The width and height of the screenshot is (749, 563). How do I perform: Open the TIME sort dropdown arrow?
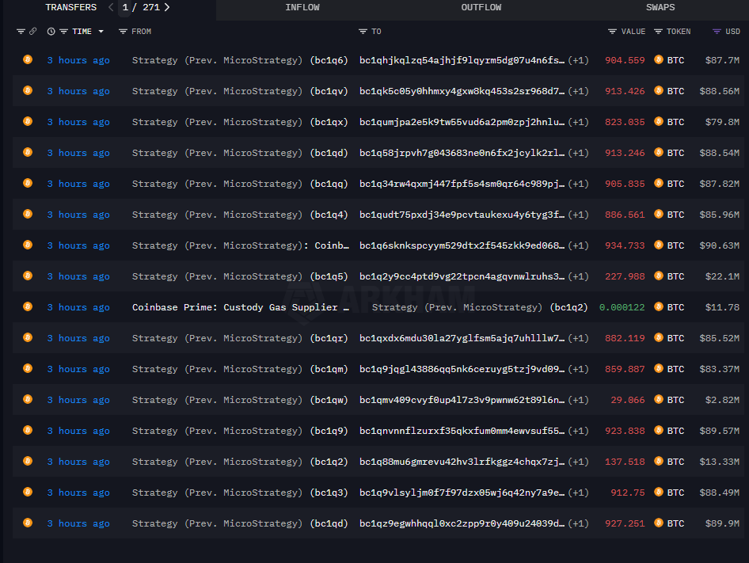click(x=101, y=32)
